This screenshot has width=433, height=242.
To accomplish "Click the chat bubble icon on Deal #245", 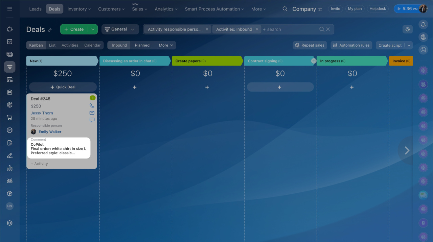I will pos(92,120).
